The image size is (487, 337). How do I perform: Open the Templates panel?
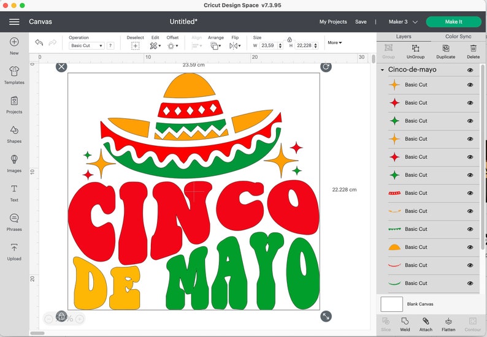pos(14,75)
